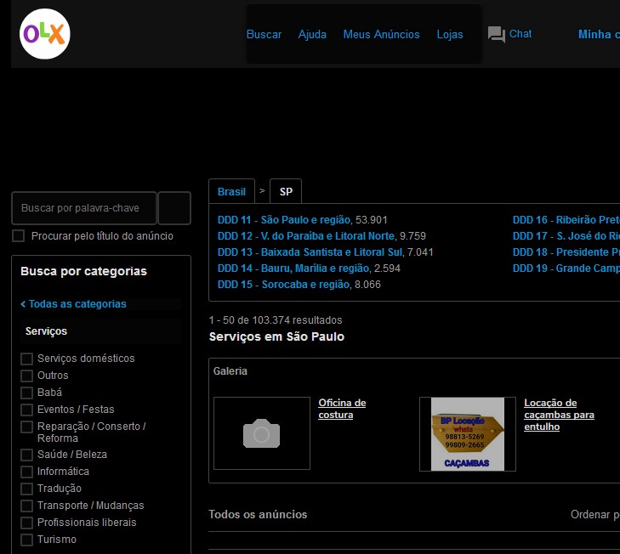The height and width of the screenshot is (554, 620).
Task: Click the Busca por categorias heading
Action: click(83, 271)
